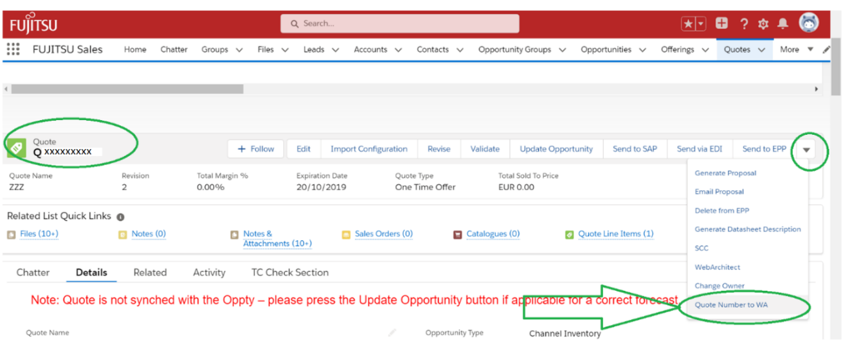Viewport: 843px width, 341px height.
Task: Toggle the quote actions overflow arrow
Action: [806, 150]
